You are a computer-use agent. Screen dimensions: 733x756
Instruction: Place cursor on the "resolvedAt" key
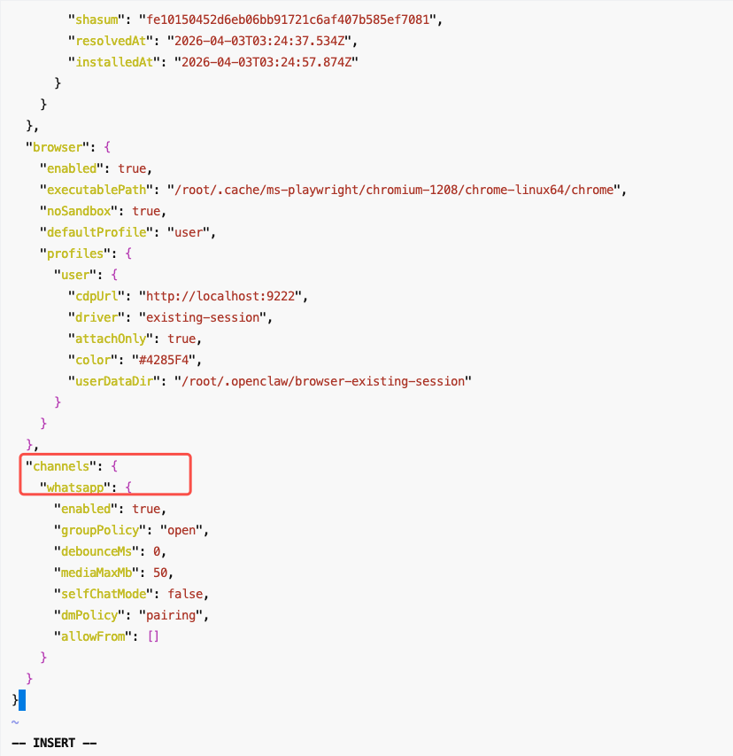(x=108, y=40)
